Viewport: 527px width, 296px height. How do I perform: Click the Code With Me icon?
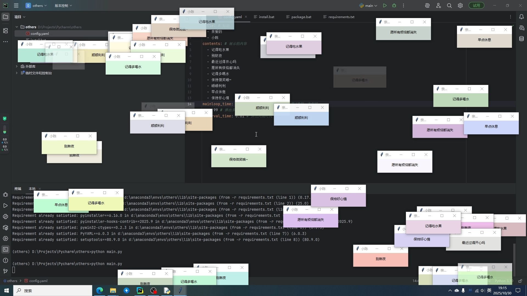coord(438,5)
